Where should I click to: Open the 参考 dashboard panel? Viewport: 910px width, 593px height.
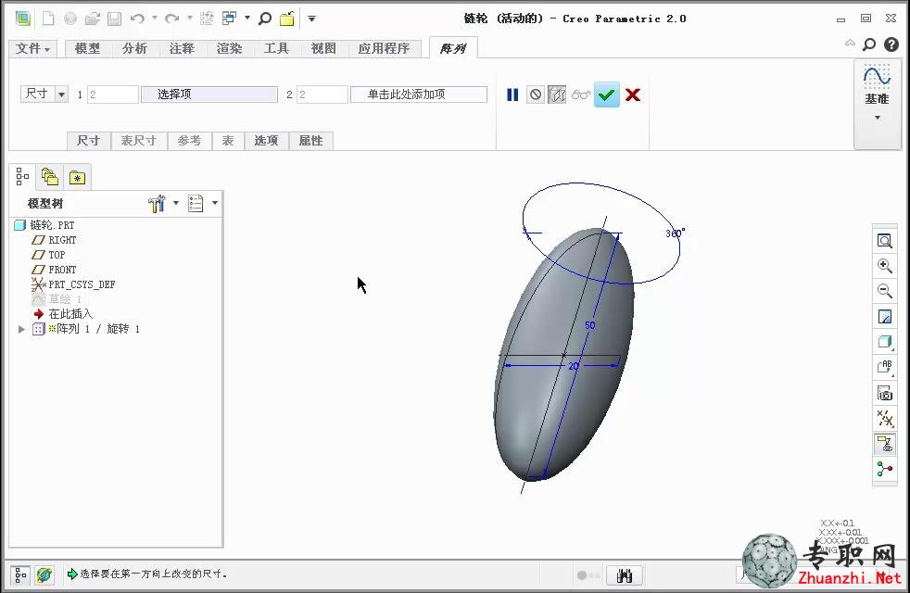(189, 141)
